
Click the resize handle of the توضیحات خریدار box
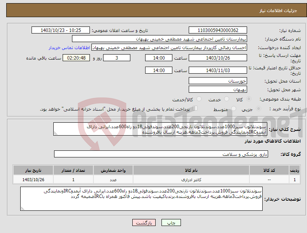tap(23, 208)
